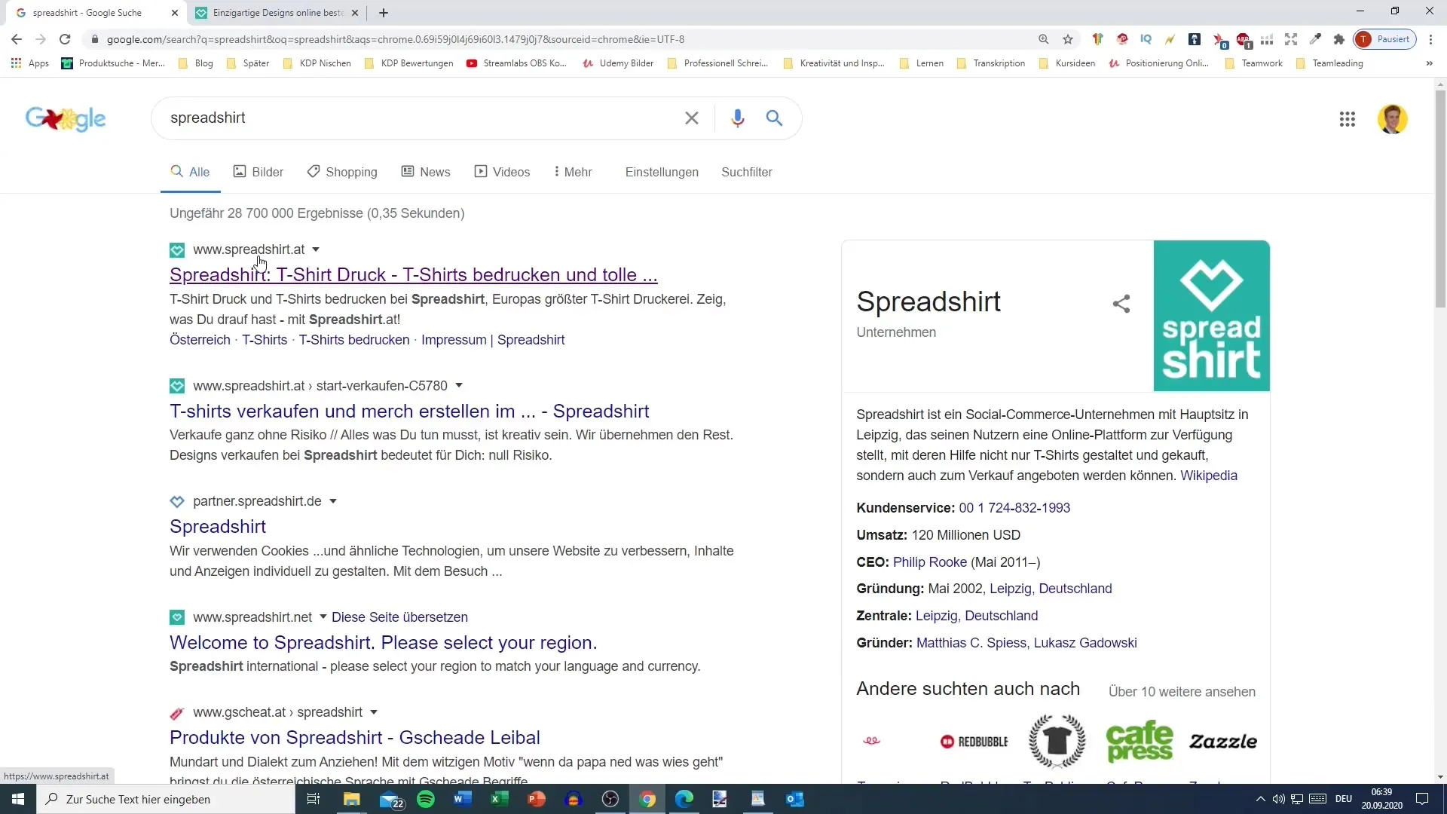
Task: Click Philip Rooke CEO link
Action: 930,562
